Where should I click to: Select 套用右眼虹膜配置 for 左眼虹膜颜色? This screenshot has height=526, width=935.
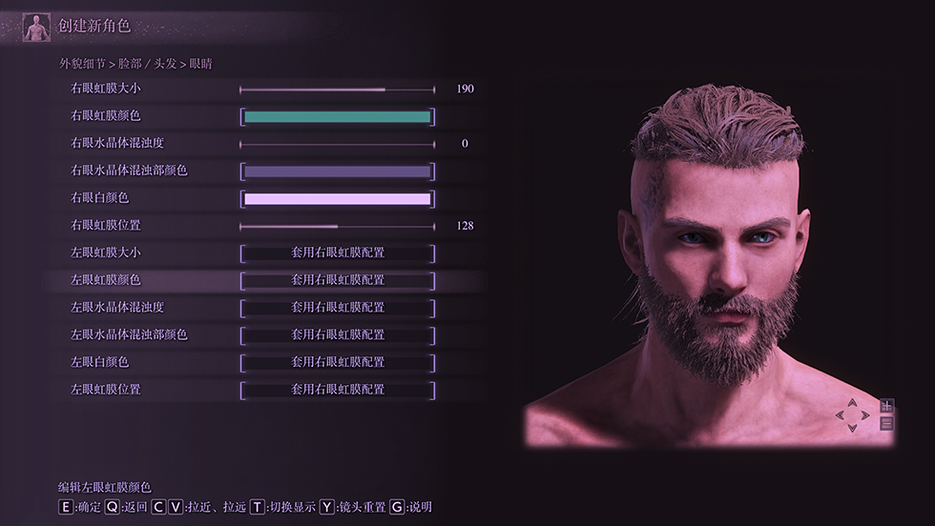[x=338, y=280]
